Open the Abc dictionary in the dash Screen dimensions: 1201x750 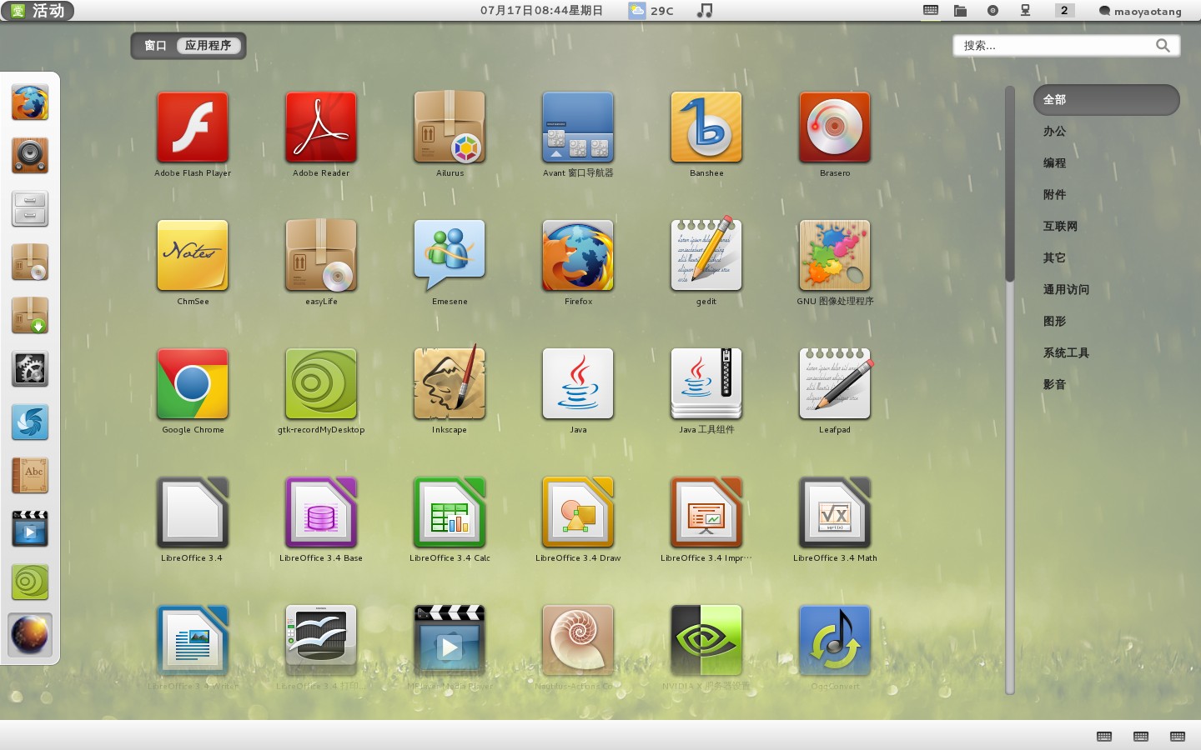pyautogui.click(x=30, y=476)
